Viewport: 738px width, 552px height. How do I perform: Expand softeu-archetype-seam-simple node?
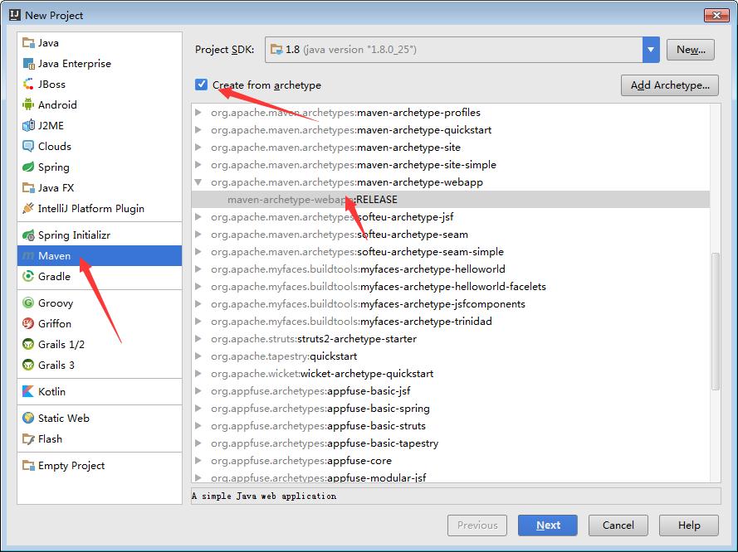198,251
